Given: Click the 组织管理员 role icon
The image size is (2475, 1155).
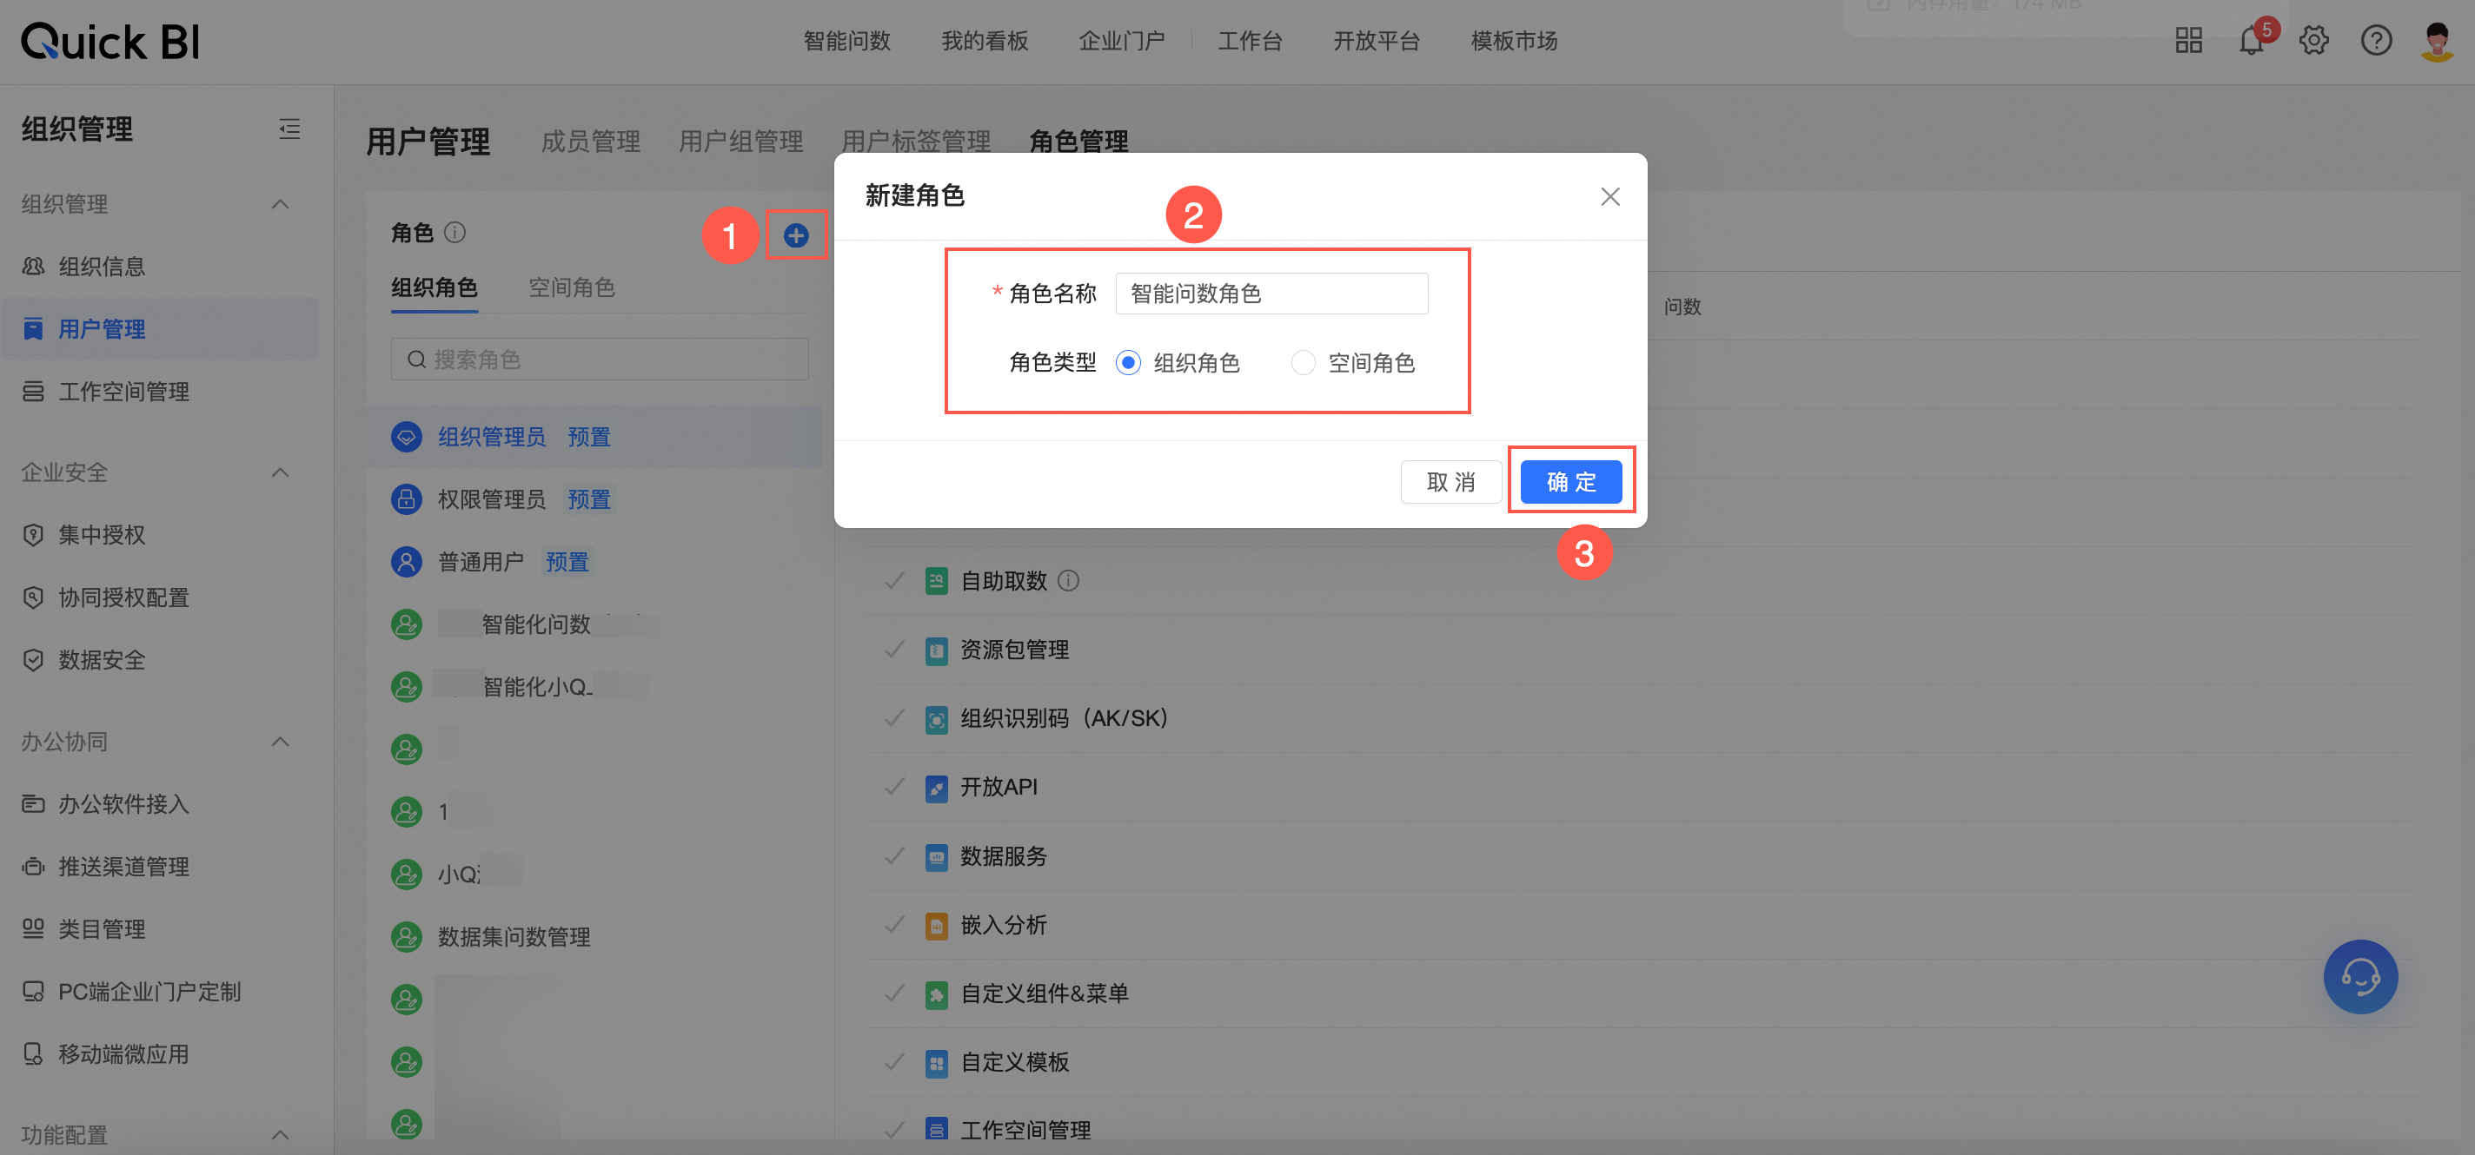Looking at the screenshot, I should 407,437.
